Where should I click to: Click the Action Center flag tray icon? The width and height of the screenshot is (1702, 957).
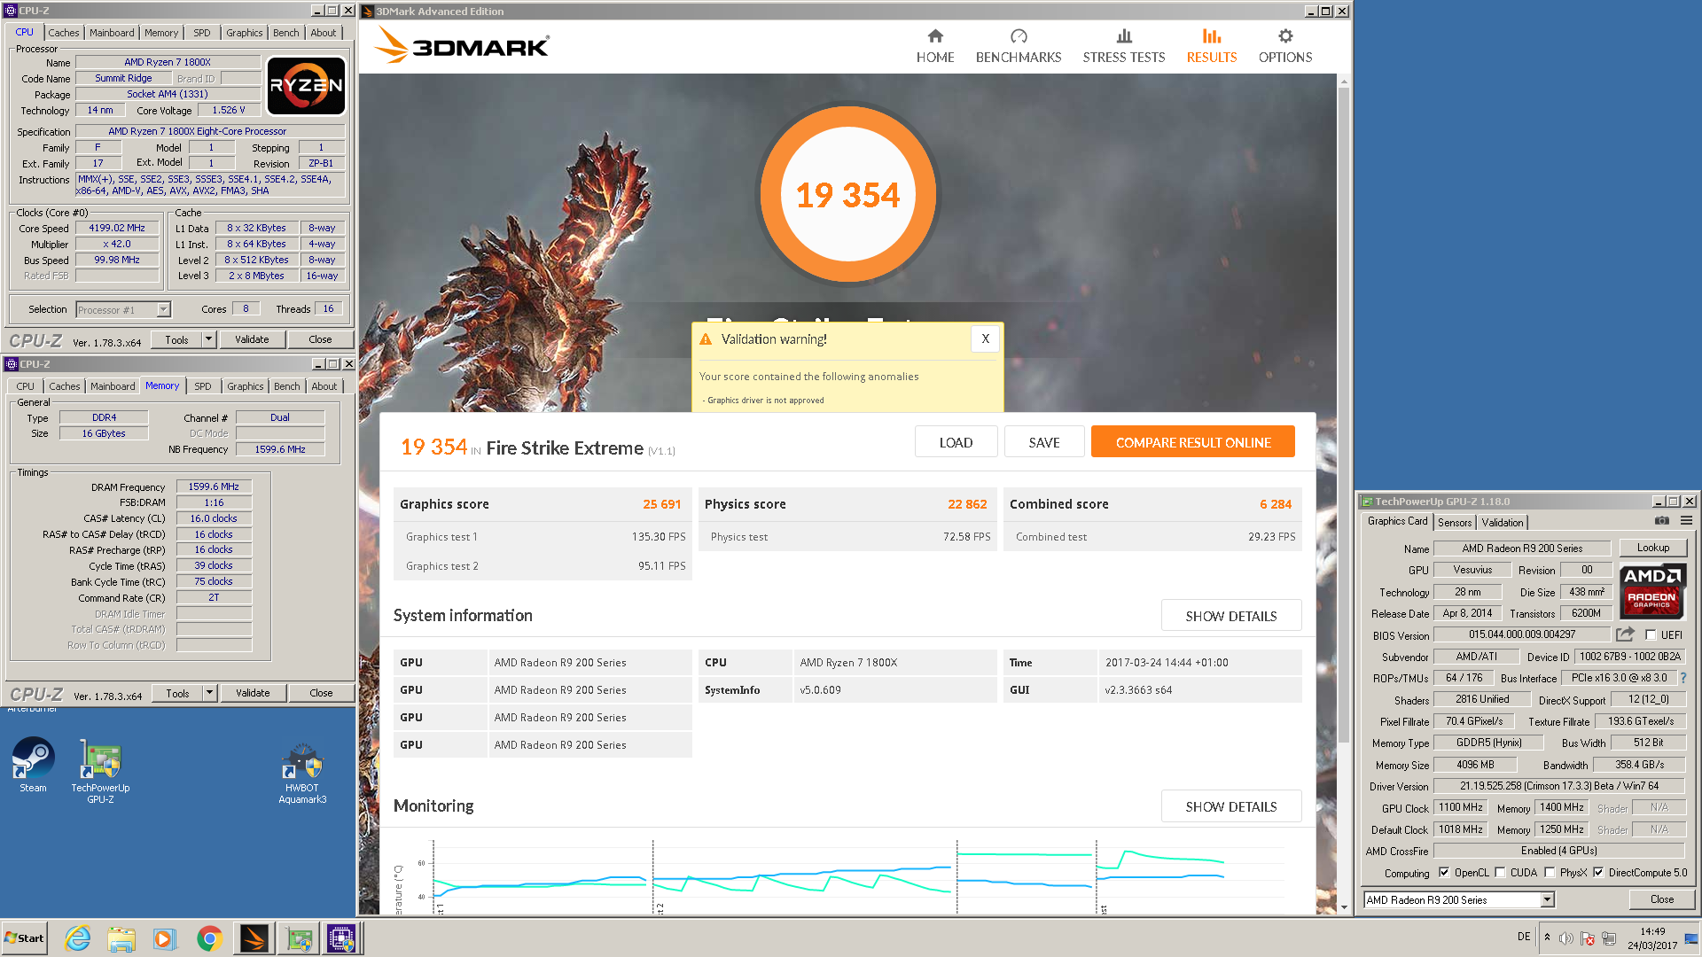coord(1588,938)
